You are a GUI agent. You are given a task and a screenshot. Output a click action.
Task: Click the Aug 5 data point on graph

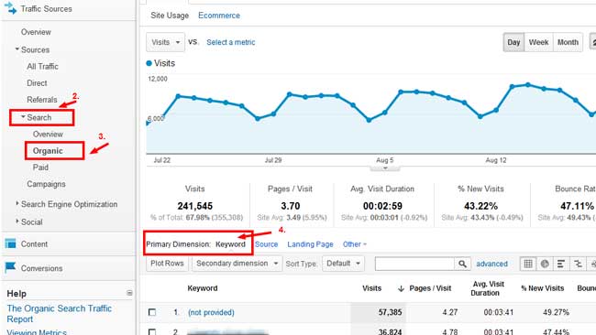(384, 113)
